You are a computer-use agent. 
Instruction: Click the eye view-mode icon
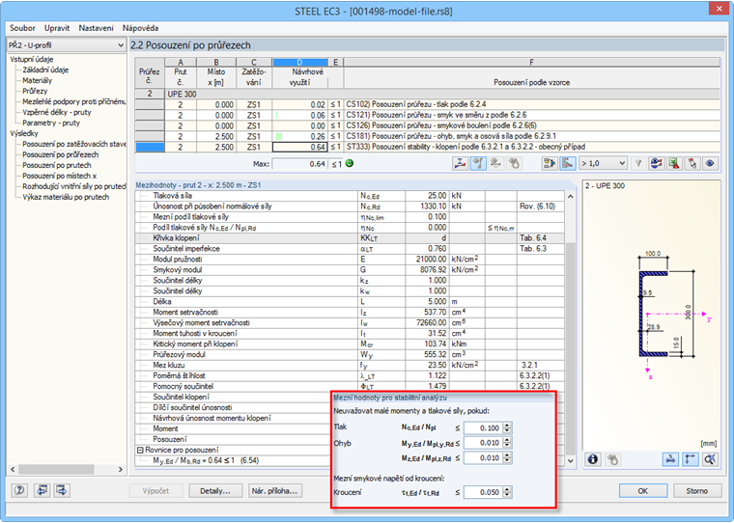coord(710,163)
